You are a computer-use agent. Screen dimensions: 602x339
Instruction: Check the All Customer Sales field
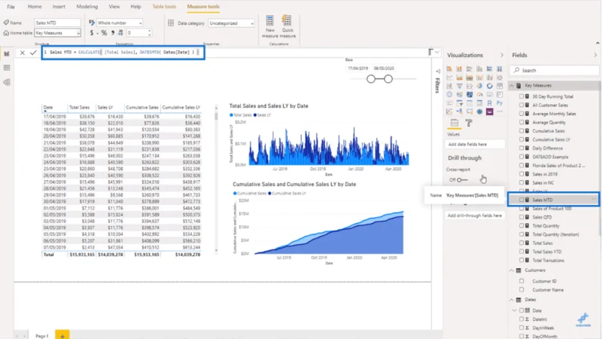tap(521, 105)
